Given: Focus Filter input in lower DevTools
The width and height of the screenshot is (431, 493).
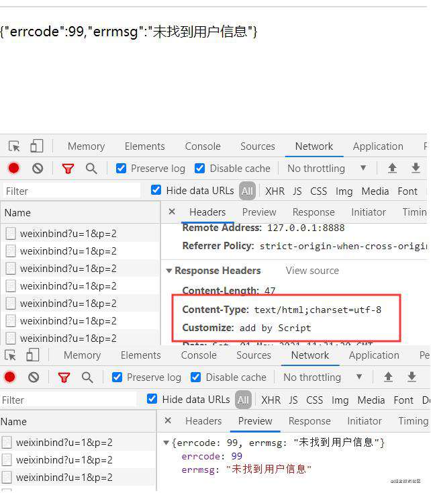Looking at the screenshot, I should point(68,400).
